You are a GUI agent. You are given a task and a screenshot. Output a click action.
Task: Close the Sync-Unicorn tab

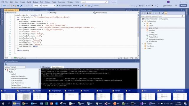tap(62, 67)
